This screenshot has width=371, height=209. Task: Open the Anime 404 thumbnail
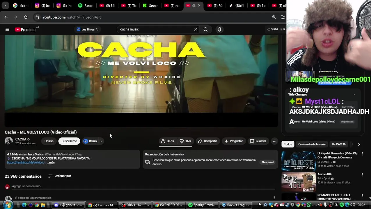point(299,182)
